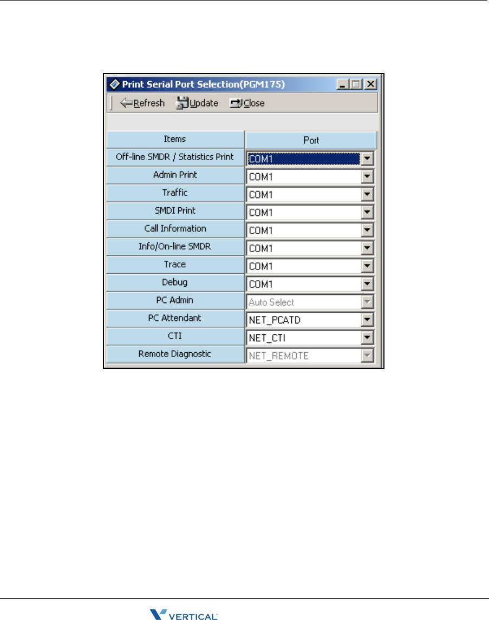Open the PC Attendant port dropdown arrow
Viewport: 489px width, 620px height.
click(x=367, y=320)
